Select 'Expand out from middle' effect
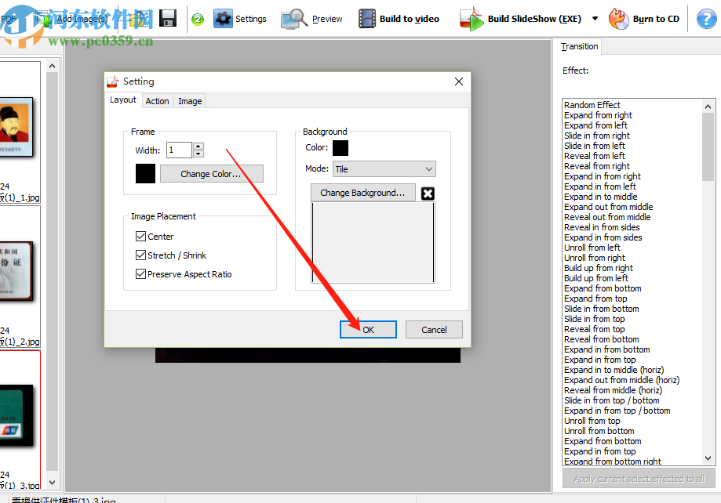The image size is (721, 503). click(x=608, y=207)
